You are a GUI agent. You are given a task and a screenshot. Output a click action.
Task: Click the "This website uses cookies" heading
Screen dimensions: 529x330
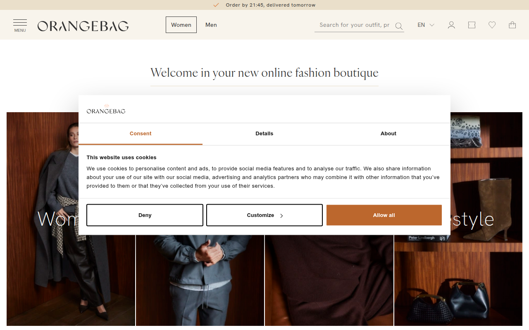122,158
